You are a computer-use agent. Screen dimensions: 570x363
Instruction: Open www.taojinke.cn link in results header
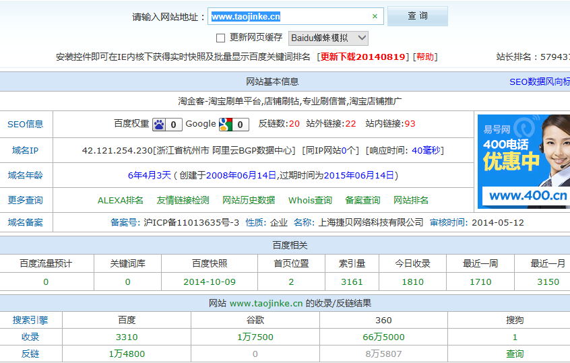(x=266, y=304)
